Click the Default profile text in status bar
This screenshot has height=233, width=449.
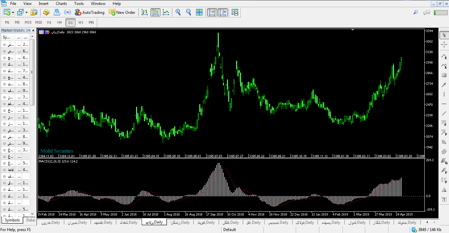click(x=230, y=230)
